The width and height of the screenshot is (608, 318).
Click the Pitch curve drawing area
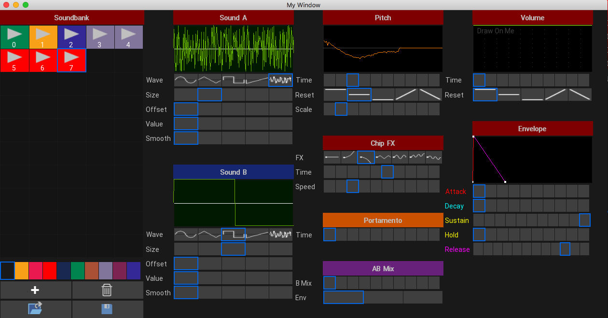click(383, 48)
